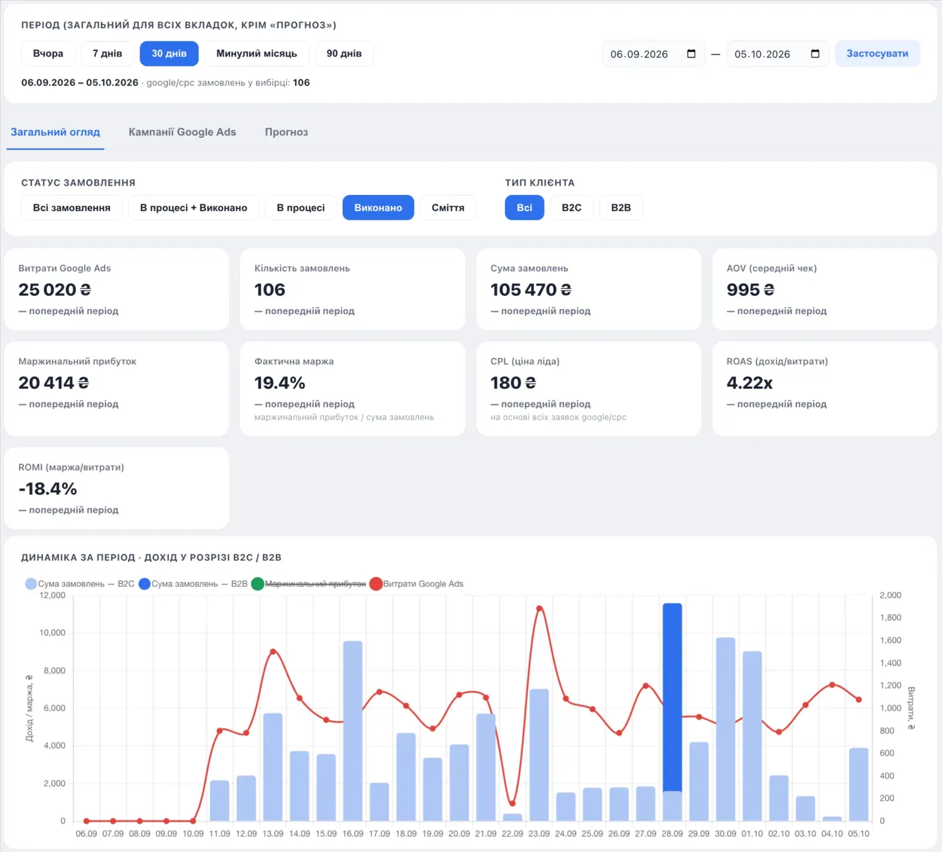
Task: Filter by Всі замовлення status
Action: click(x=71, y=208)
